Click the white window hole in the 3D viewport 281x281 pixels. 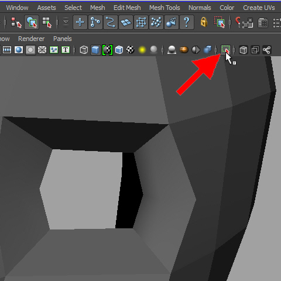click(81, 189)
